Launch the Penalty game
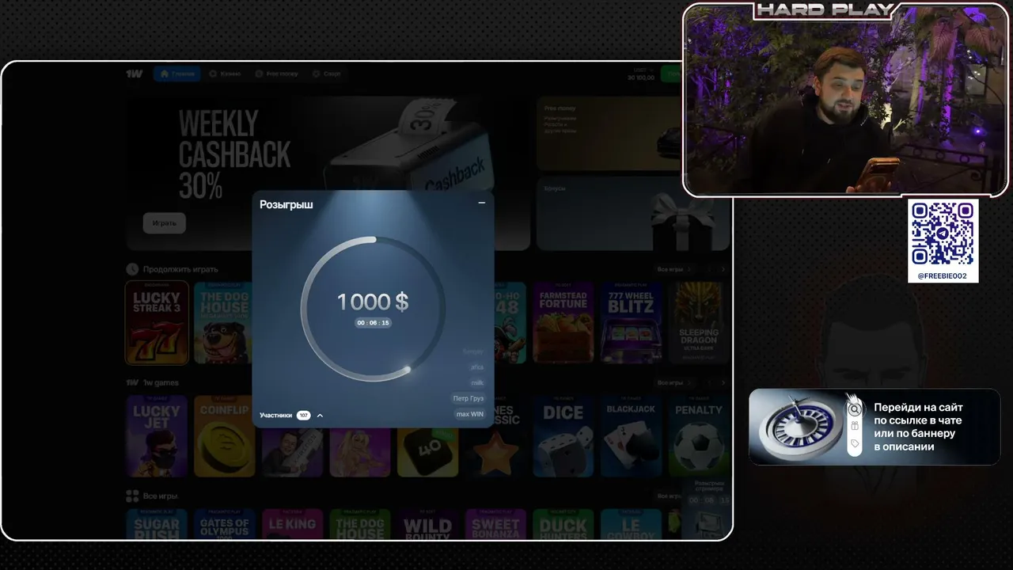Screen dimensions: 1013x570 (x=697, y=436)
